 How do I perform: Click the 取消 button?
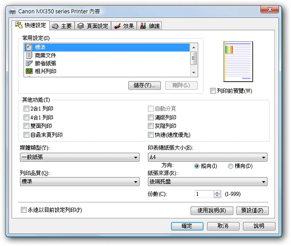[223, 226]
